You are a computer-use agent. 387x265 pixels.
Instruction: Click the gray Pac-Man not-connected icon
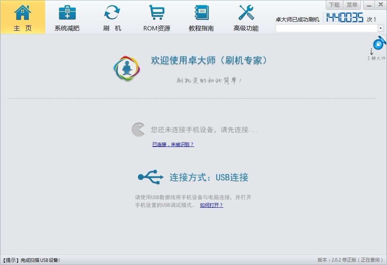138,129
